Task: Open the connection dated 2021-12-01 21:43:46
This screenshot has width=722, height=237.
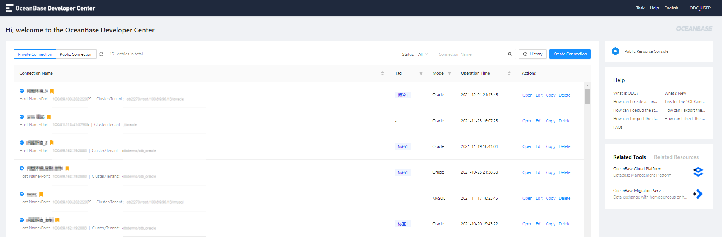Action: click(527, 95)
